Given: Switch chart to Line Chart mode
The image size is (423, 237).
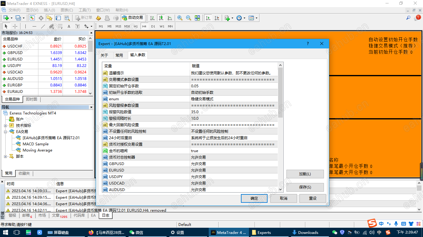Looking at the screenshot, I should coord(169,18).
